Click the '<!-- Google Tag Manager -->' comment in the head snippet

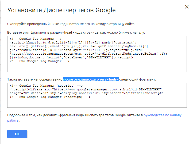(x=36, y=39)
